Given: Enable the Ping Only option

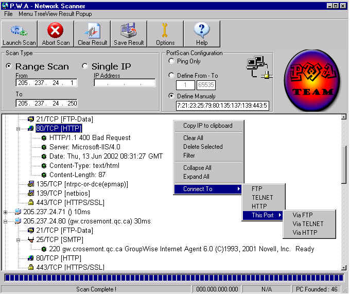Looking at the screenshot, I should tap(172, 61).
